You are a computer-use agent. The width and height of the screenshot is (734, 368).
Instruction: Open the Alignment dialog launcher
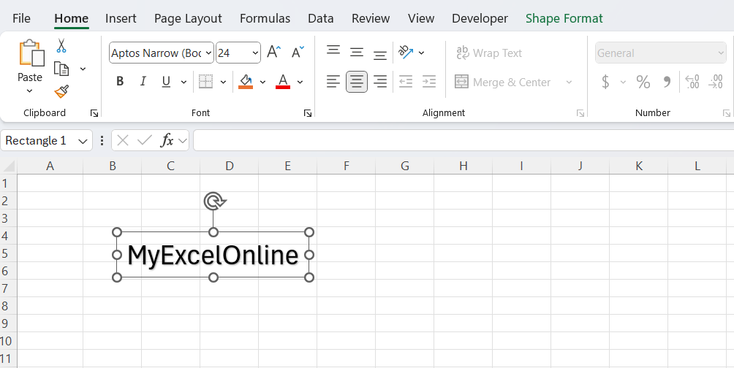[580, 112]
